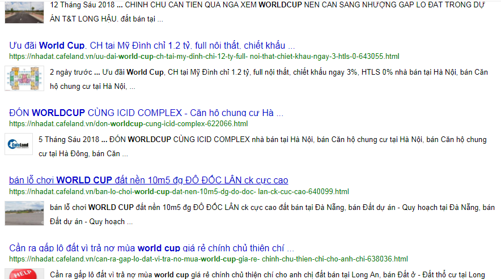The image size is (501, 279).
Task: Click snippet mentioning T&T LONG HẬU
Action: click(x=107, y=19)
